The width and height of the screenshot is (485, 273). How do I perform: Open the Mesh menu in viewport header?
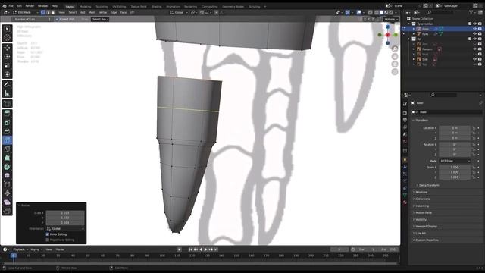pyautogui.click(x=92, y=12)
